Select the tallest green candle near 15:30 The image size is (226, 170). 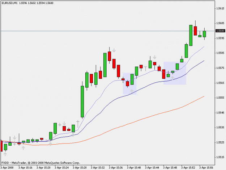82,101
